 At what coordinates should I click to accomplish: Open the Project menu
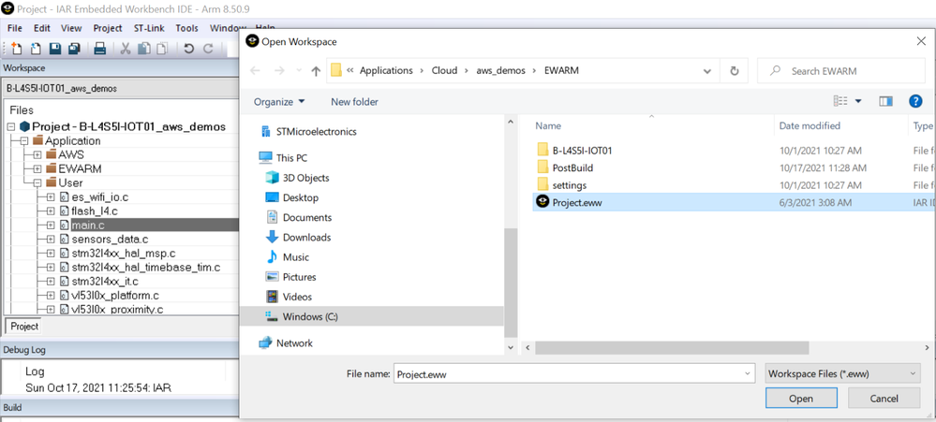pyautogui.click(x=108, y=28)
